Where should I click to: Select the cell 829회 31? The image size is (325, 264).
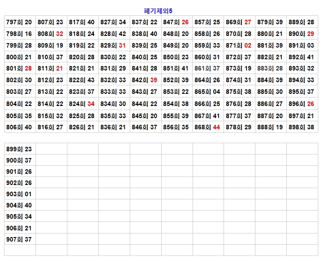click(113, 45)
